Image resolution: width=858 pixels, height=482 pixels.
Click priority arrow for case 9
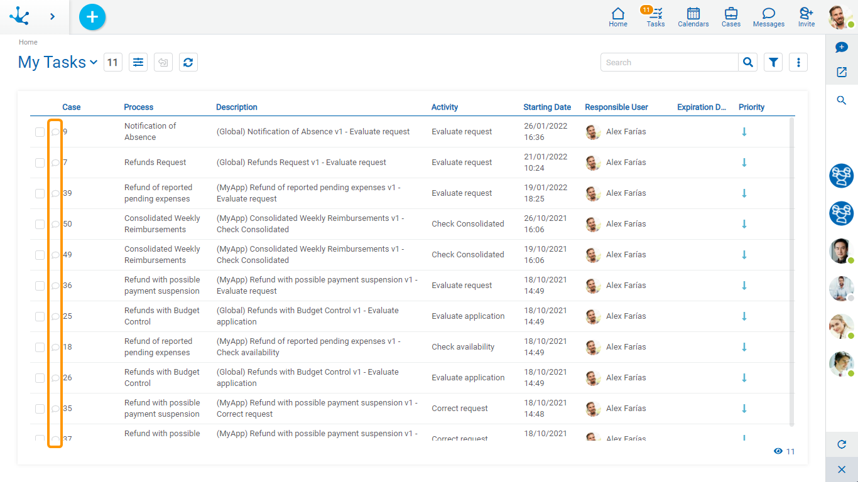744,132
